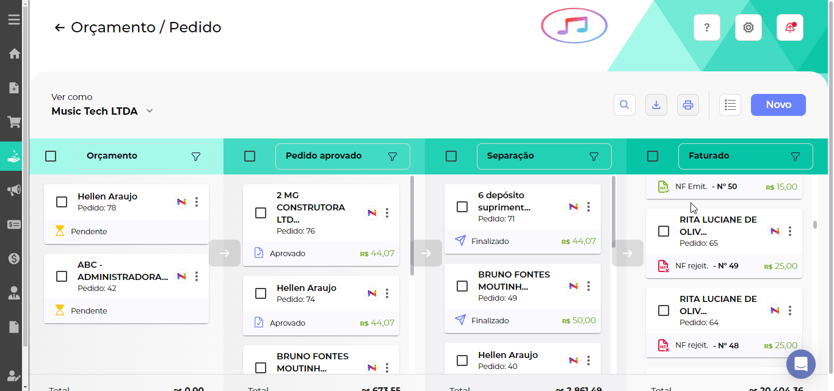Open the shopping cart sidebar icon
The width and height of the screenshot is (834, 391).
click(x=13, y=122)
